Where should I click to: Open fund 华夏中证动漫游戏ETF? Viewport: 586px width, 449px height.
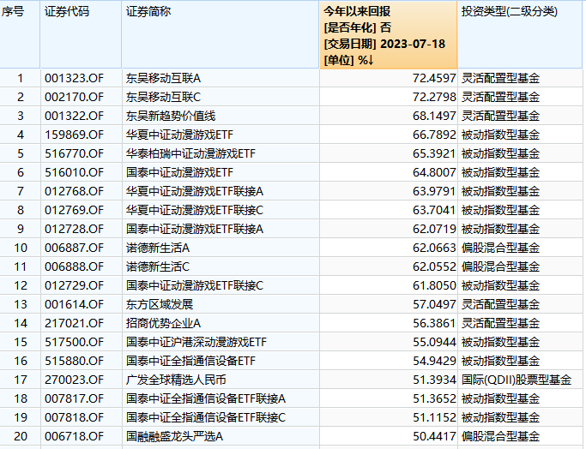(179, 135)
